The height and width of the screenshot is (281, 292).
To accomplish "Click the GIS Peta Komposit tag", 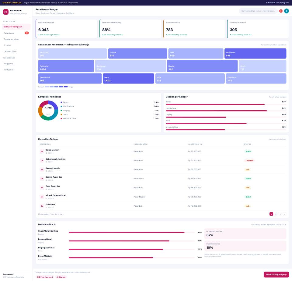I will [45, 277].
